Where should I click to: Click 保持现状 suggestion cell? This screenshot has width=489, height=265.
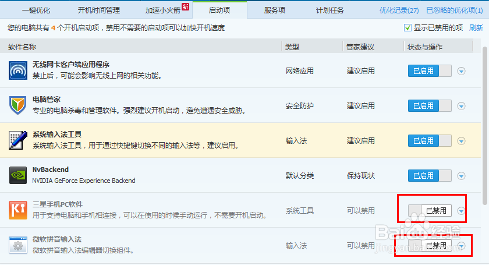coord(361,176)
